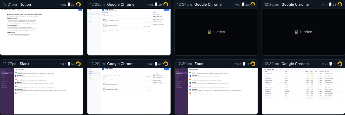345x115 pixels.
Task: Click the keyboard icon on the 12:23pm Chrome card
Action: (148, 5)
